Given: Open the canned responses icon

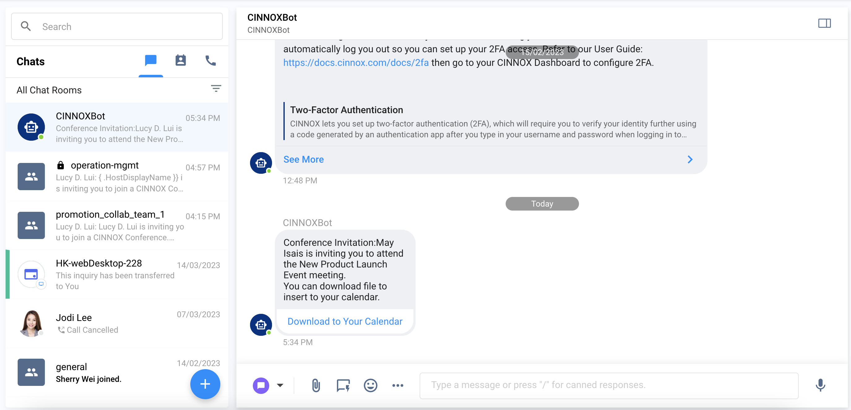Looking at the screenshot, I should click(343, 385).
